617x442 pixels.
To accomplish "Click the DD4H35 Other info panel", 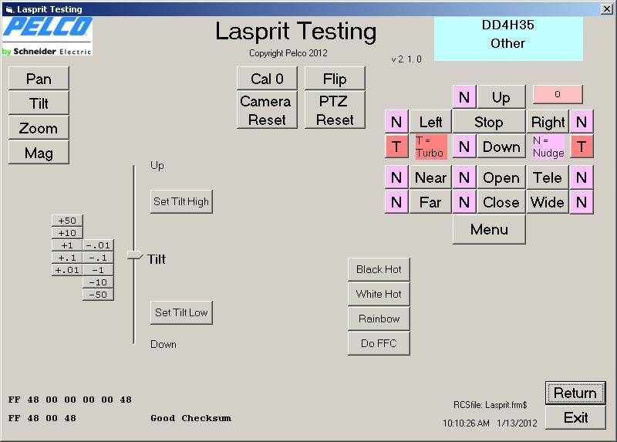I will coord(508,39).
